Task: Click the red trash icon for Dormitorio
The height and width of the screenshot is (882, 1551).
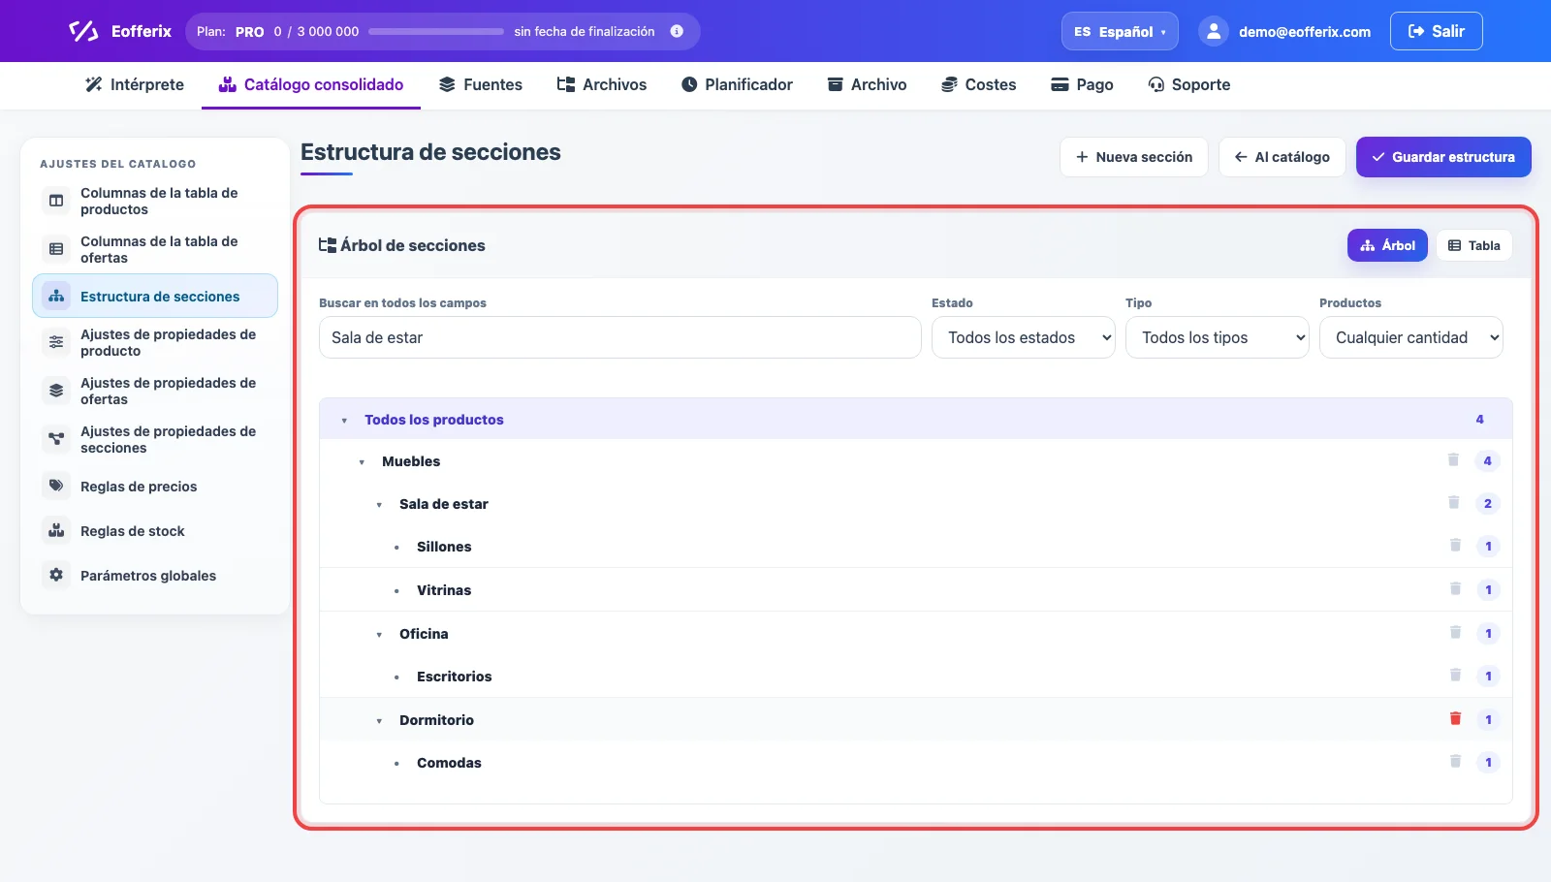Action: point(1455,719)
